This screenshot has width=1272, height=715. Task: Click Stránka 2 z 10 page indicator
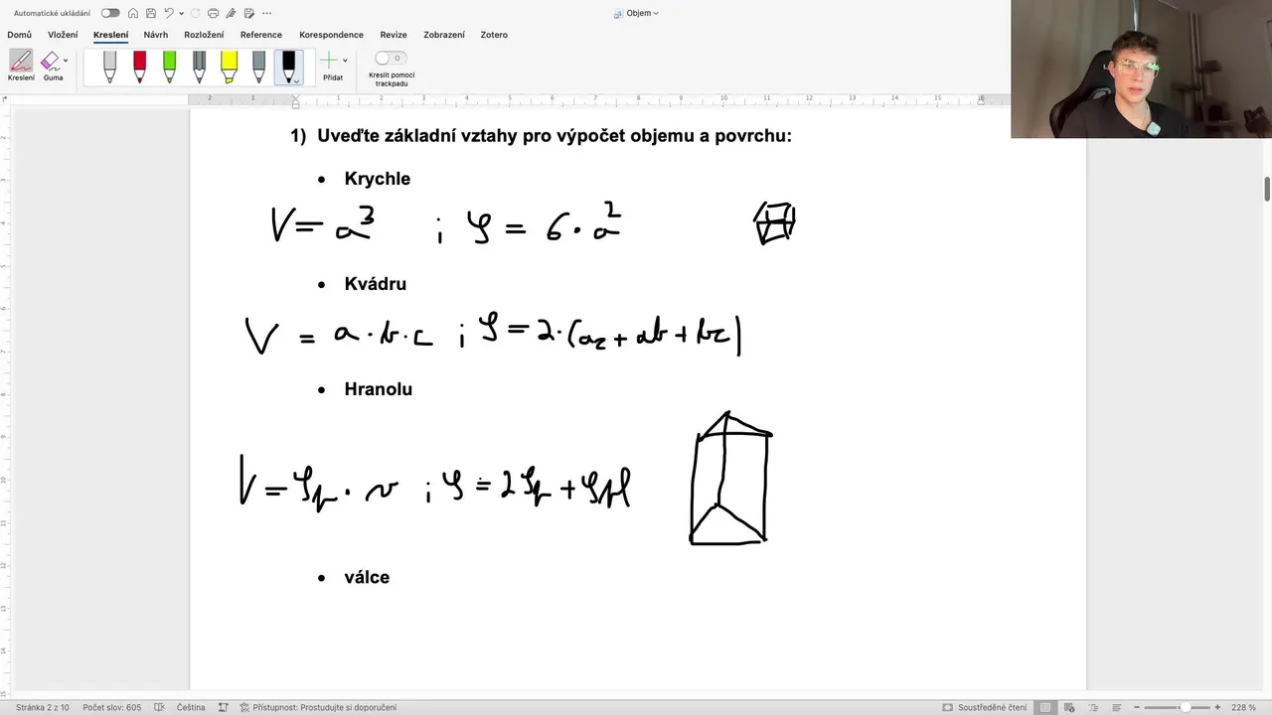click(43, 707)
